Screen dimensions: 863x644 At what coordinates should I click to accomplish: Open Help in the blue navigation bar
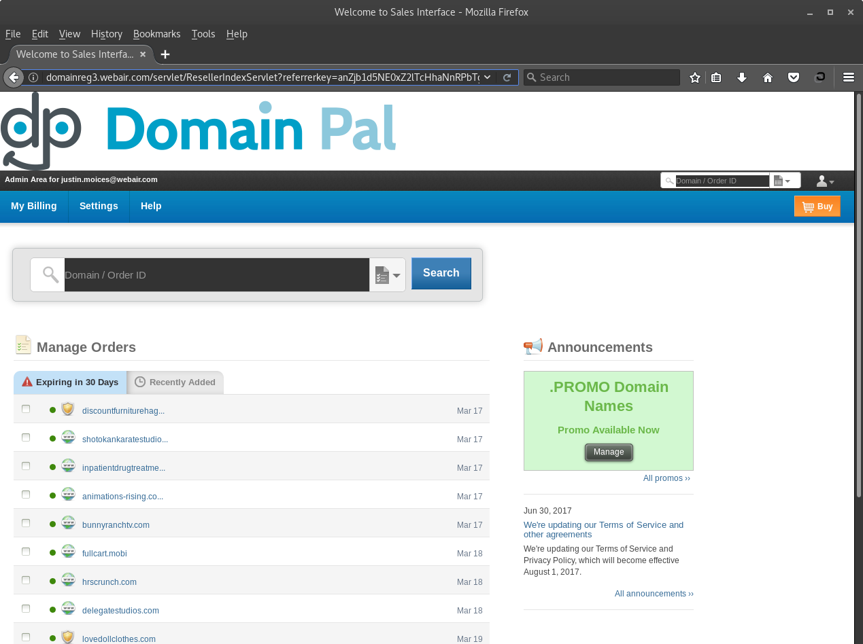(151, 206)
